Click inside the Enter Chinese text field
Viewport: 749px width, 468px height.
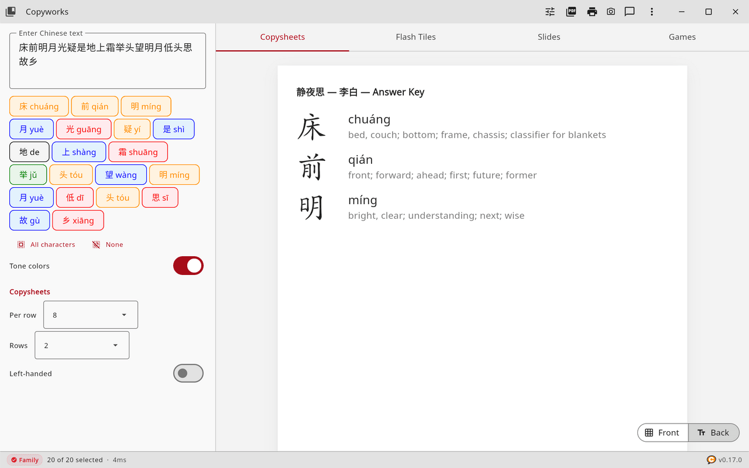[x=108, y=61]
